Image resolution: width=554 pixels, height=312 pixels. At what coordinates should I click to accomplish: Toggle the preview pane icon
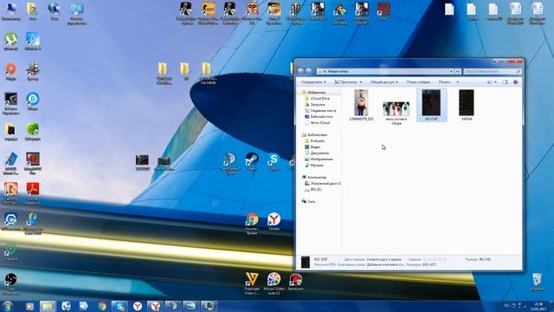click(505, 82)
